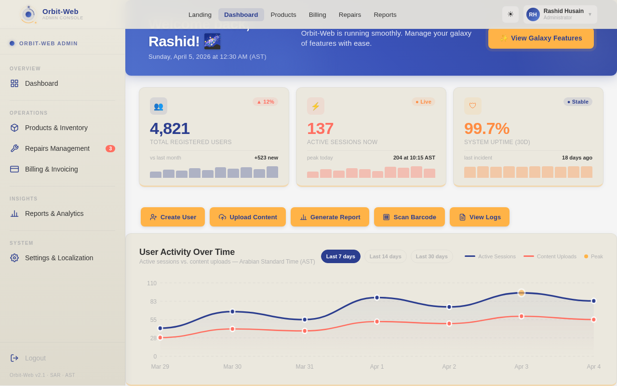Click the 18 days ago incident text

pos(577,158)
